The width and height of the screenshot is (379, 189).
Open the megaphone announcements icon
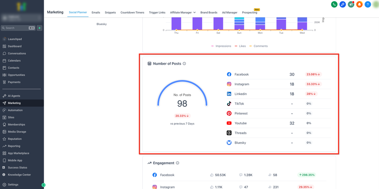click(351, 4)
